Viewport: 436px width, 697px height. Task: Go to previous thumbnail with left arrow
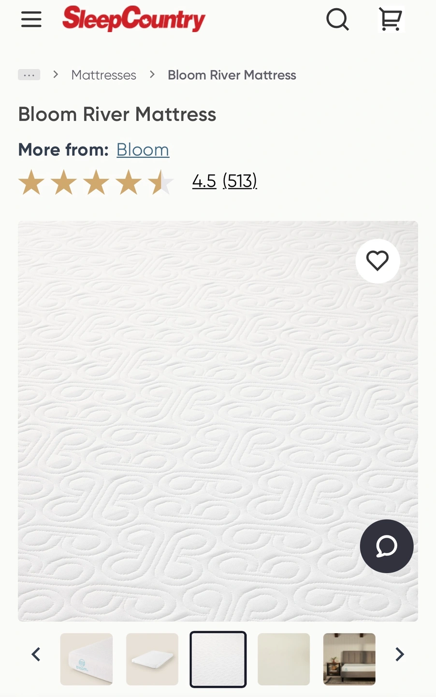(36, 654)
